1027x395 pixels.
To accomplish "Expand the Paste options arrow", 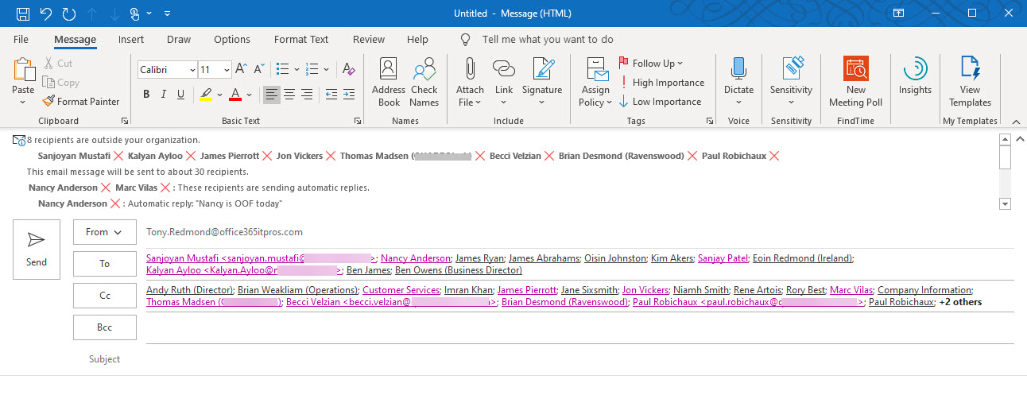I will tap(24, 101).
